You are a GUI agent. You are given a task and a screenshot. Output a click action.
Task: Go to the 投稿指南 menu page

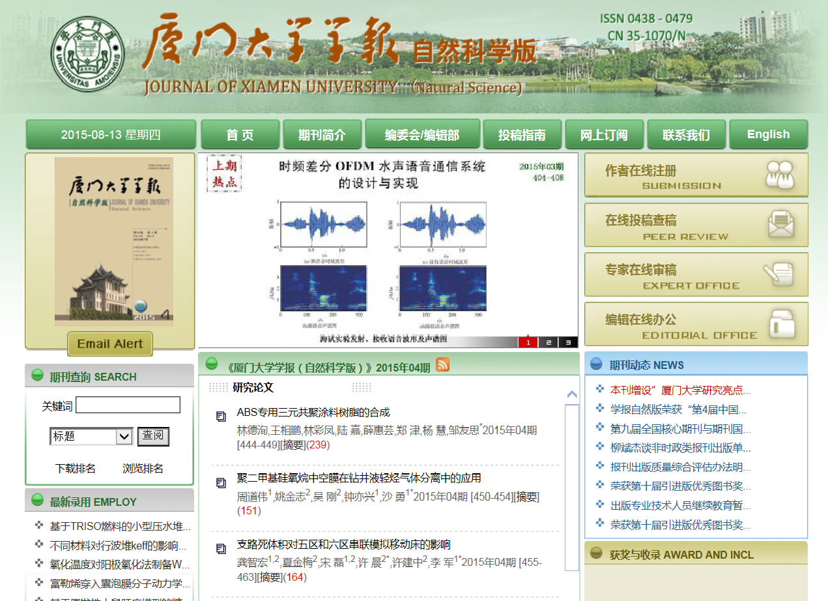[522, 135]
